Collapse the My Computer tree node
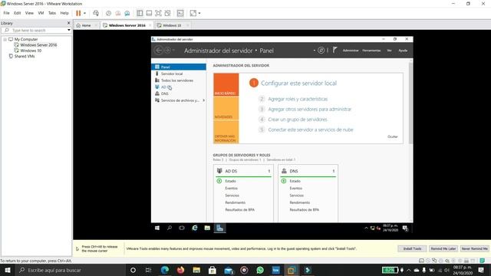 5,39
